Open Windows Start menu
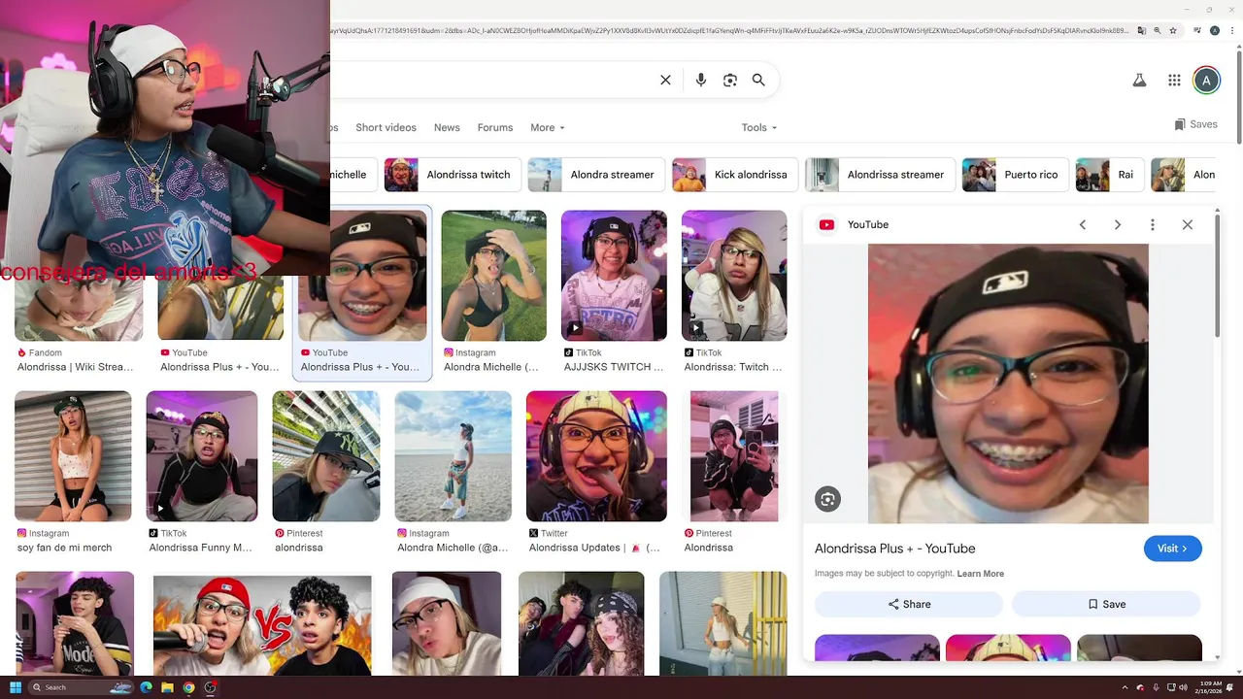The image size is (1243, 699). [x=16, y=687]
